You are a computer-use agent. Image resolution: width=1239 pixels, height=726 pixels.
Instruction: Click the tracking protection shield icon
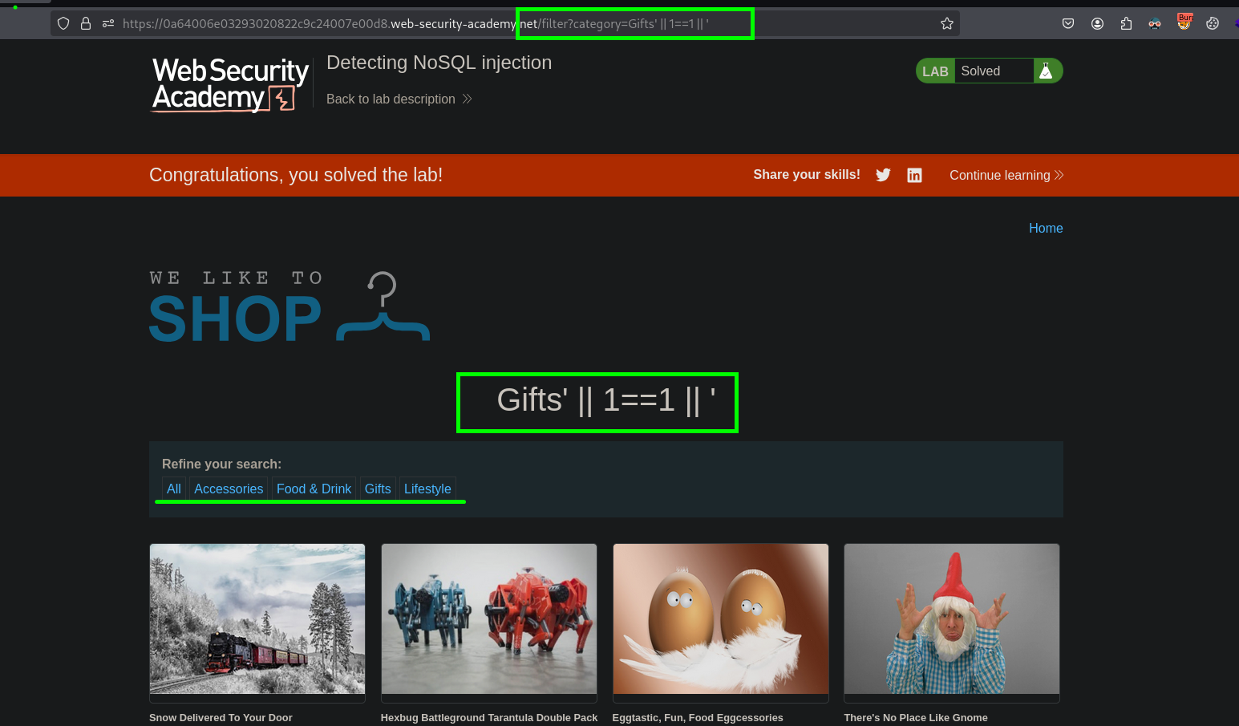[x=63, y=23]
